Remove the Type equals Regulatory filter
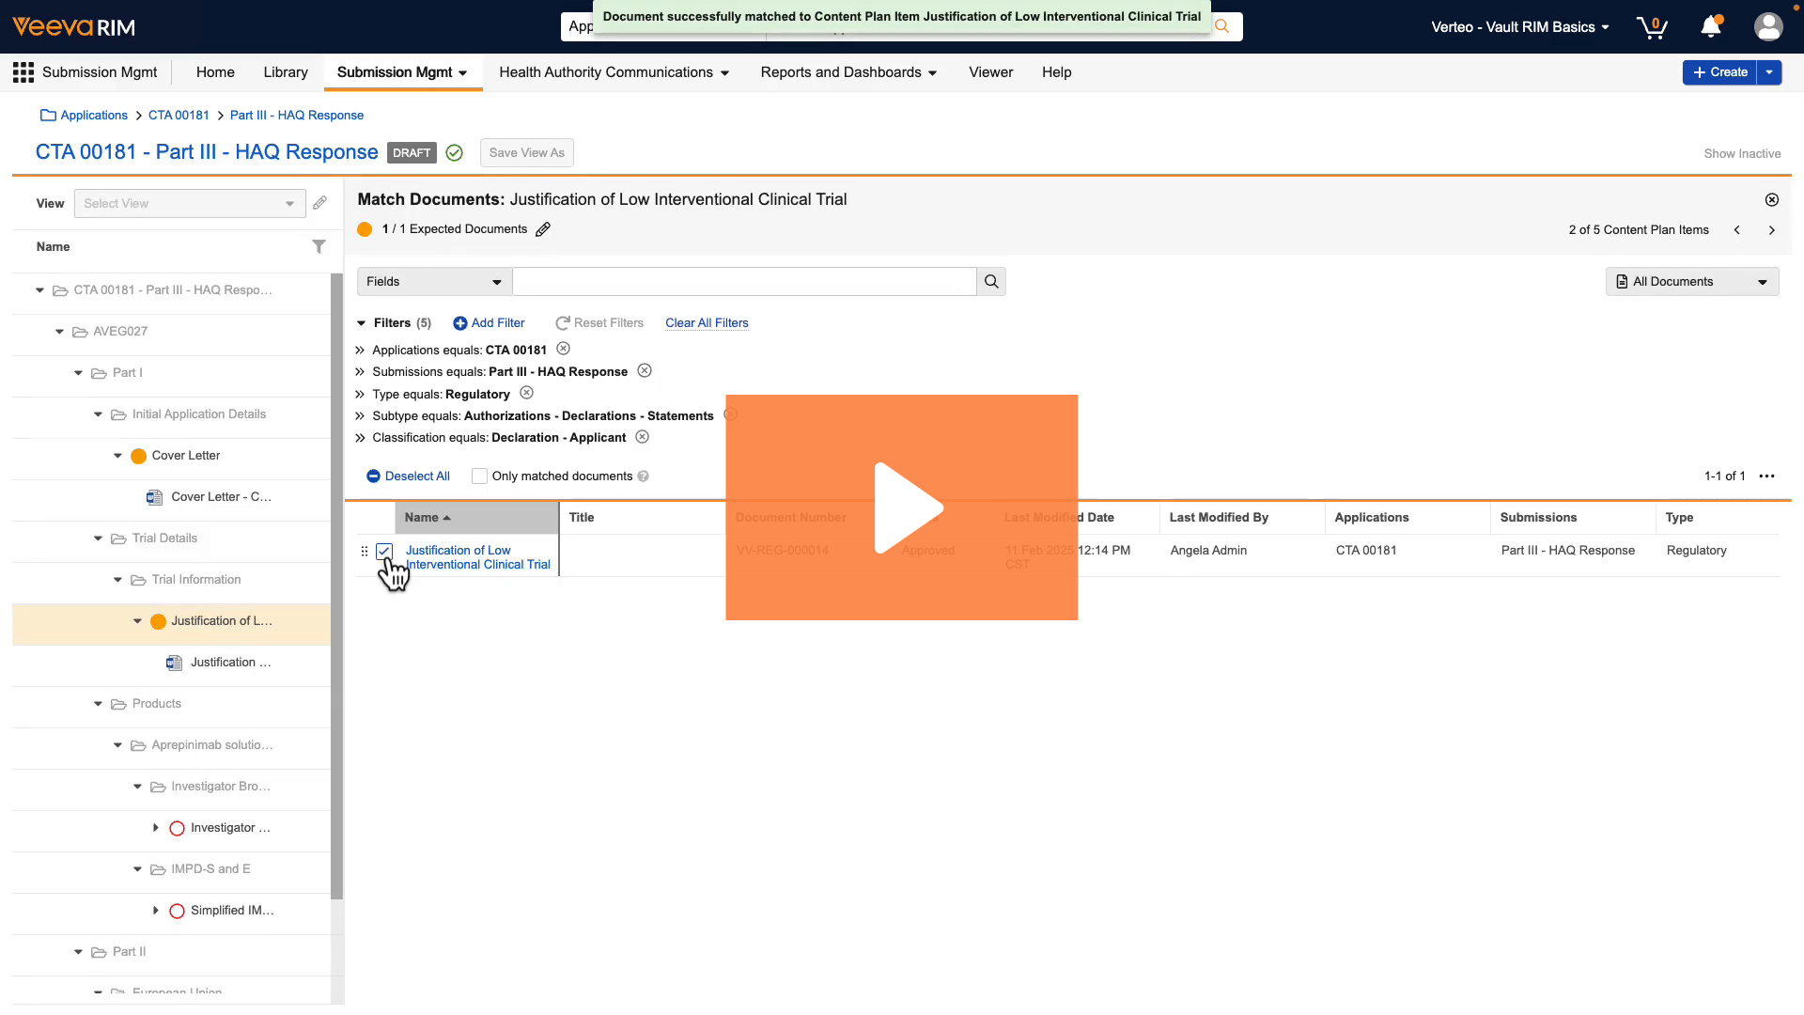 526,393
